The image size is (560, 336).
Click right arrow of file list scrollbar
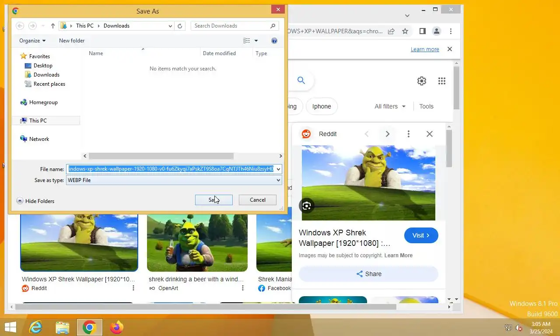[280, 156]
